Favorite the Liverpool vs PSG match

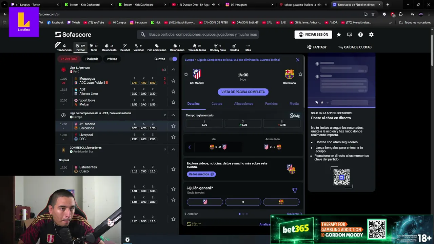173,137
